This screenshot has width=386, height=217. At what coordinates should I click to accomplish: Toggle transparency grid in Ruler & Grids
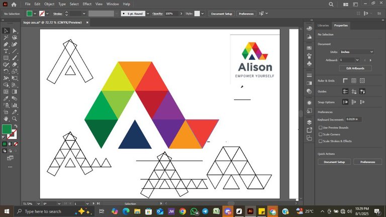pos(362,80)
